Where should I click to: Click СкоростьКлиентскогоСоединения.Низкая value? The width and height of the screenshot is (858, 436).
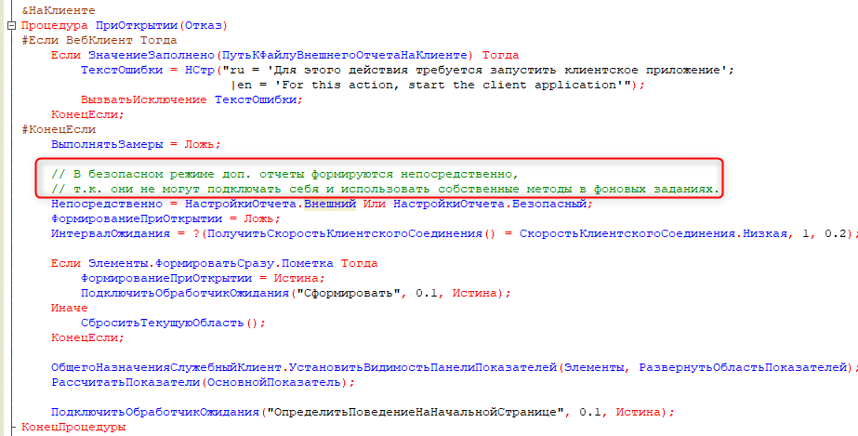click(x=653, y=233)
